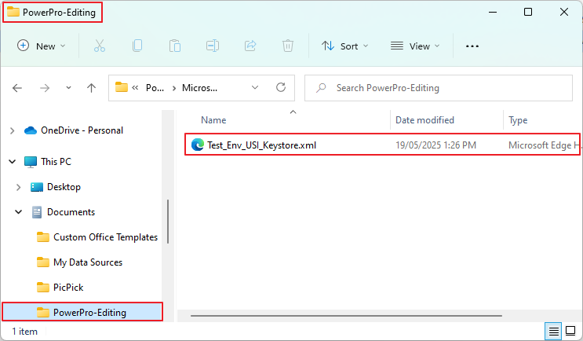Click the search magnifier icon
The image size is (583, 341).
click(321, 88)
